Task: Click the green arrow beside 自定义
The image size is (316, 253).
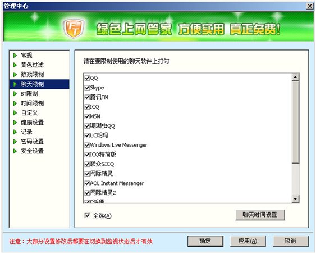Action: (15, 113)
